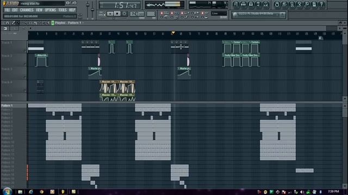
Task: Click the Track 5 label
Action: point(7,95)
